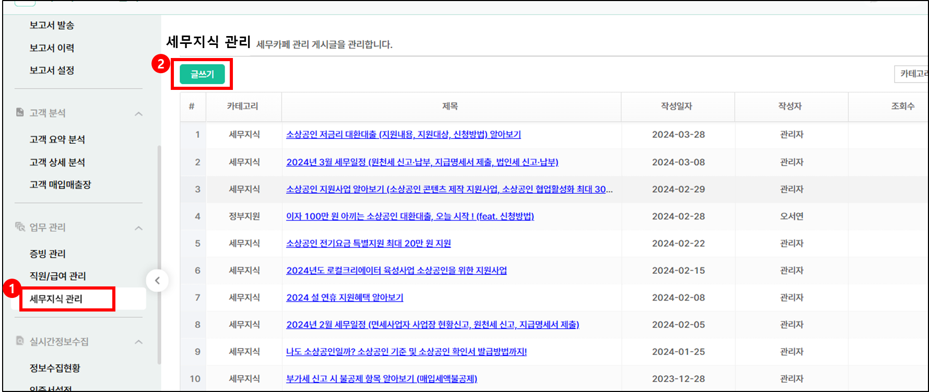This screenshot has height=392, width=929.
Task: Click the 작성일자 column header
Action: 677,106
